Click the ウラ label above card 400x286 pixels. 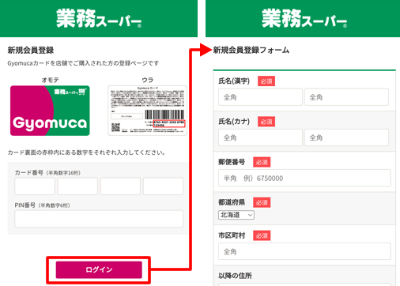click(148, 80)
